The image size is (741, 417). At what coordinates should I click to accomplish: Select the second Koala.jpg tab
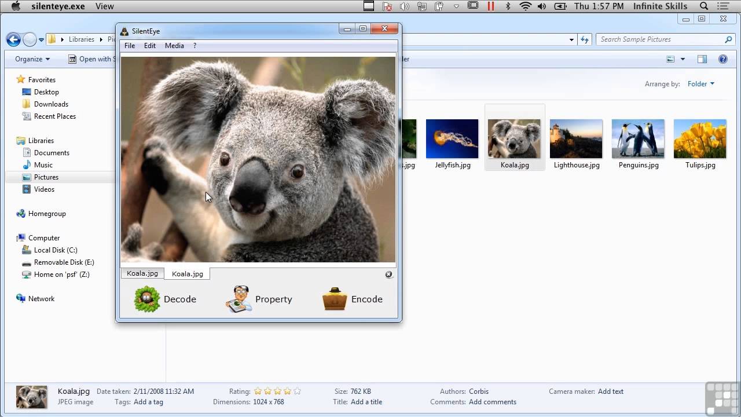coord(188,274)
